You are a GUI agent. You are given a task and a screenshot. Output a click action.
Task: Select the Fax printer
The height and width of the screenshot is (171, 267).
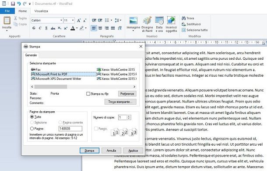click(36, 69)
